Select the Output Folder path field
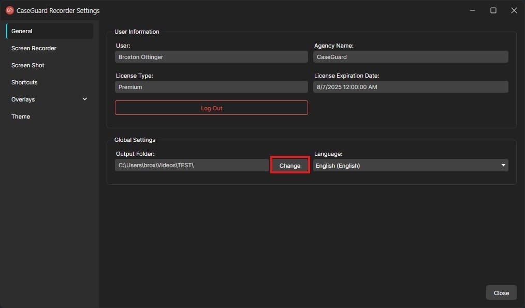This screenshot has width=525, height=308. (x=192, y=165)
